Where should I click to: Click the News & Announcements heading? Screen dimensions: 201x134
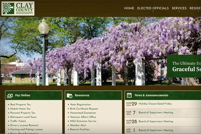click(151, 95)
